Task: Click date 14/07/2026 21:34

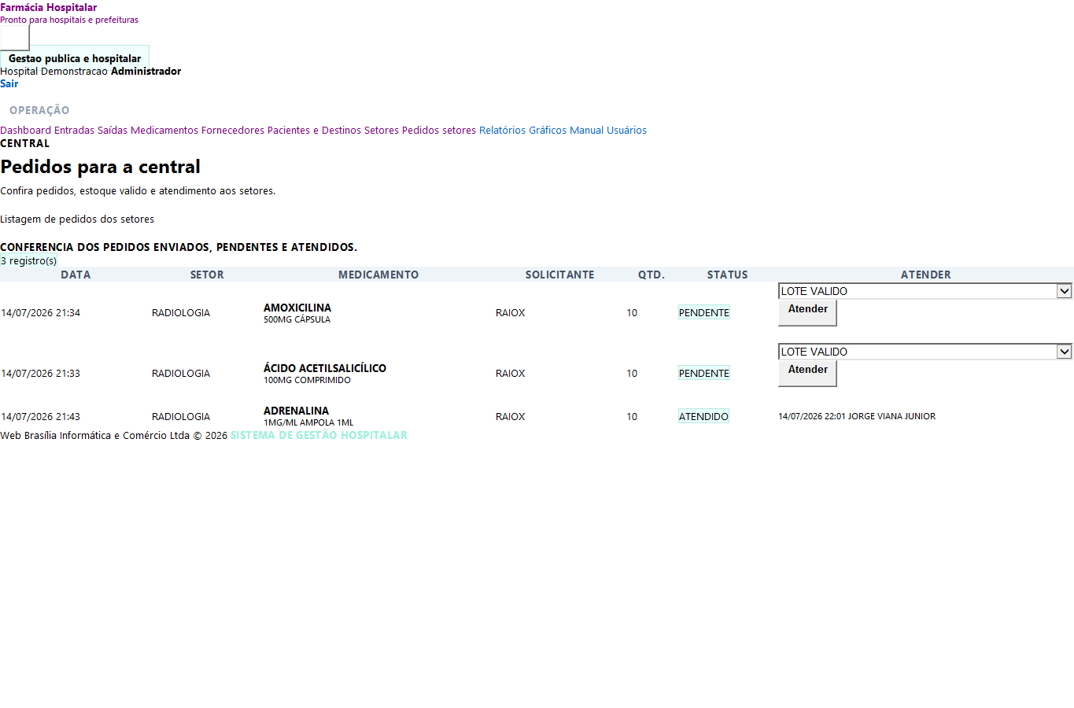Action: pyautogui.click(x=41, y=313)
